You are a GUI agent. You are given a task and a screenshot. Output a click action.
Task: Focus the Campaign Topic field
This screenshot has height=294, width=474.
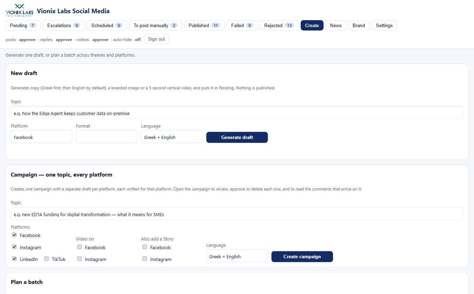click(237, 214)
